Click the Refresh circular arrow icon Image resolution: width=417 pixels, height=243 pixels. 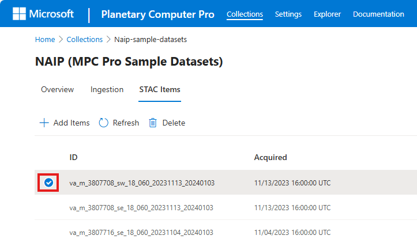point(104,123)
